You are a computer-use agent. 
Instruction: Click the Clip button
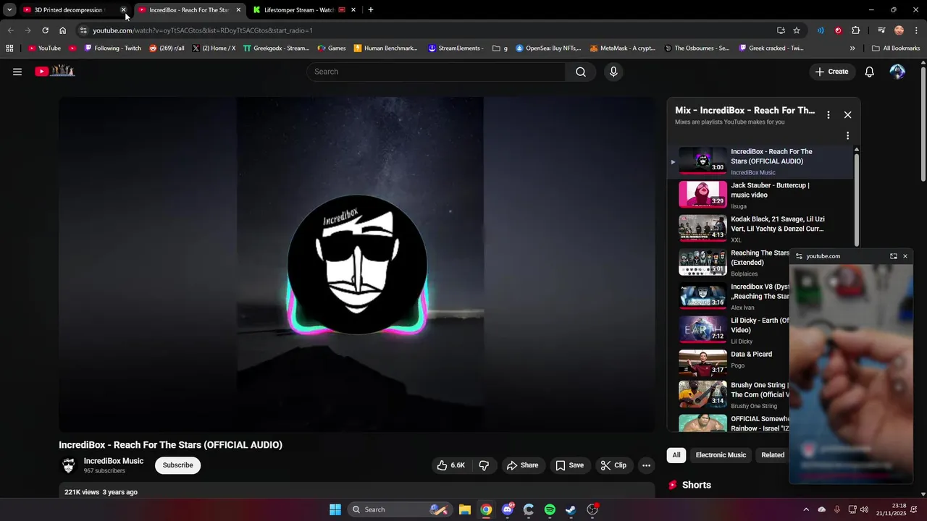coord(613,465)
